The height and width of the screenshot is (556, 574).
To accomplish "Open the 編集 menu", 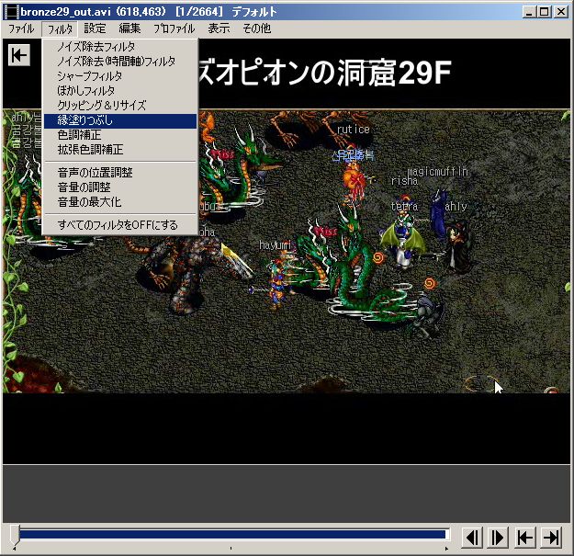I will (x=129, y=28).
